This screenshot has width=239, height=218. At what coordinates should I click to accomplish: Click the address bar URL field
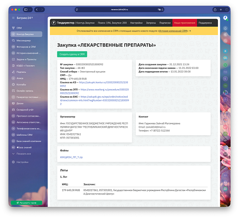click(x=119, y=10)
